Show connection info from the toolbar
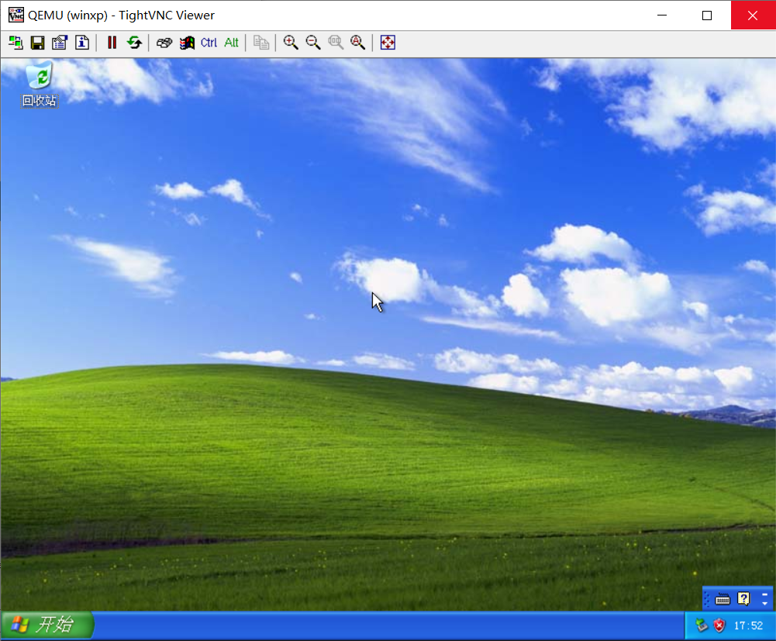Image resolution: width=776 pixels, height=641 pixels. pyautogui.click(x=82, y=43)
